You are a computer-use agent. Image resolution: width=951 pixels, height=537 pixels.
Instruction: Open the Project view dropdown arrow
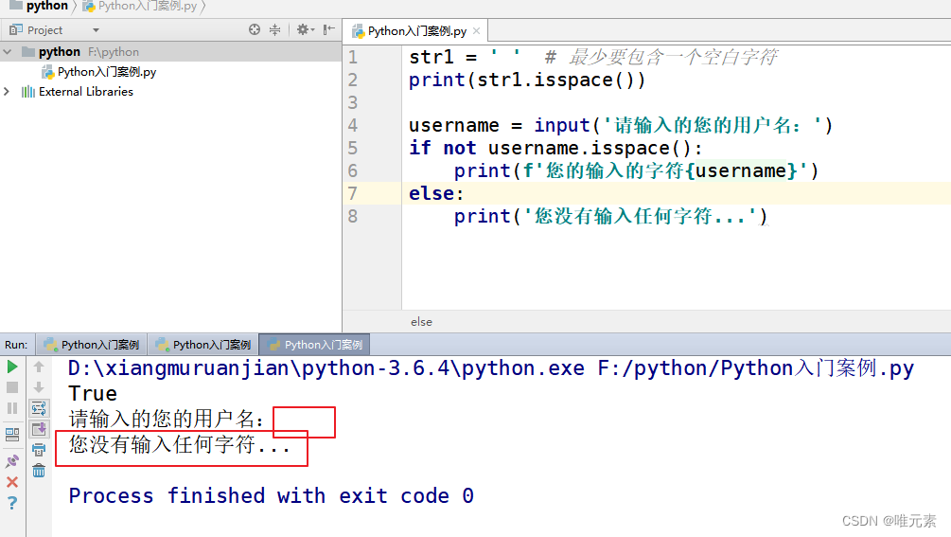coord(96,29)
